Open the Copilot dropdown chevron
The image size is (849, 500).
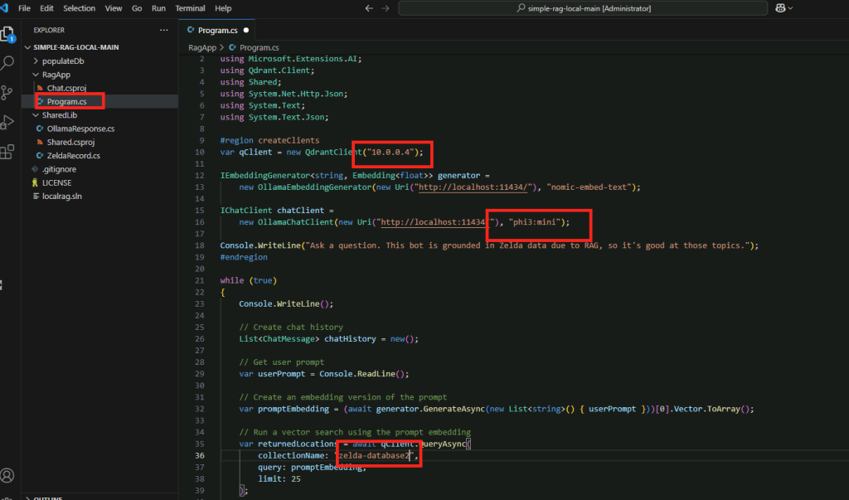[x=790, y=8]
